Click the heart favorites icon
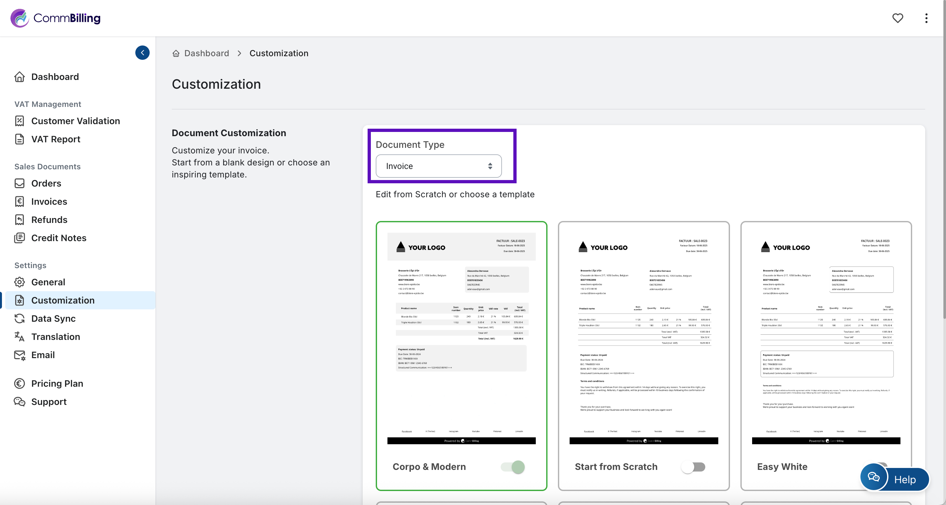946x505 pixels. (x=897, y=18)
